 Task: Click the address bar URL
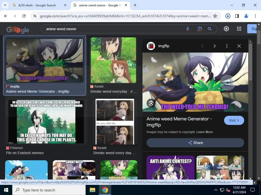pyautogui.click(x=125, y=16)
